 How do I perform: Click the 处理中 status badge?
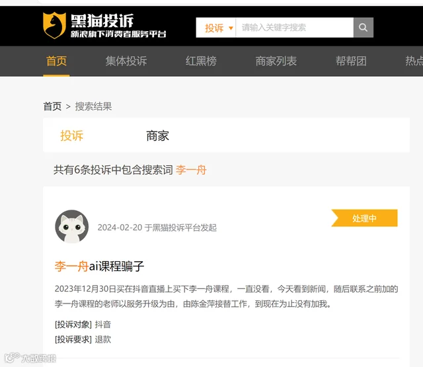(x=364, y=218)
